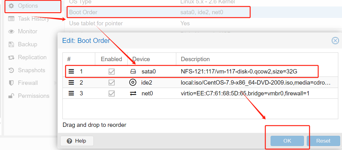Click the Description column header
This screenshot has height=150, width=342.
click(x=257, y=59)
